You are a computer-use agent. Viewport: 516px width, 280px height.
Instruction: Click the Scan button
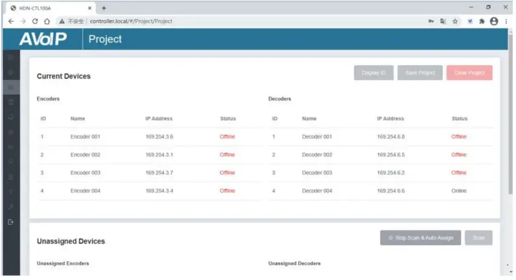478,238
